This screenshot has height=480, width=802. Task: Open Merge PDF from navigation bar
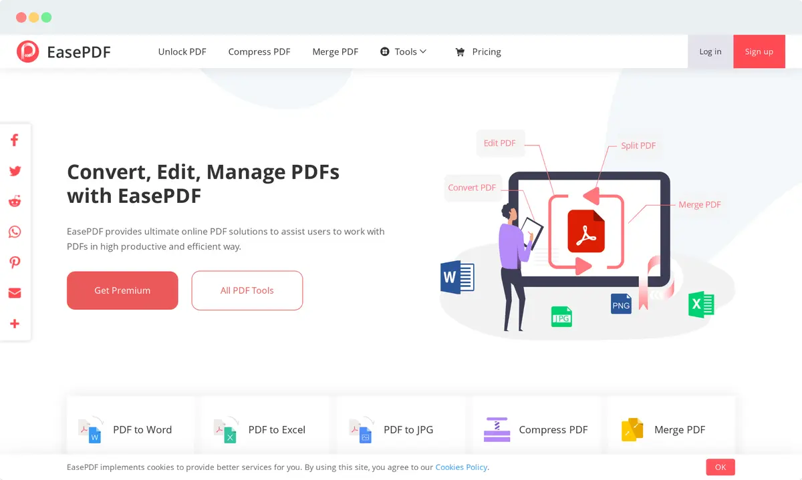click(336, 51)
